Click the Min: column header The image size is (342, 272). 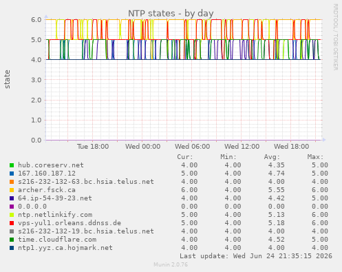point(228,157)
